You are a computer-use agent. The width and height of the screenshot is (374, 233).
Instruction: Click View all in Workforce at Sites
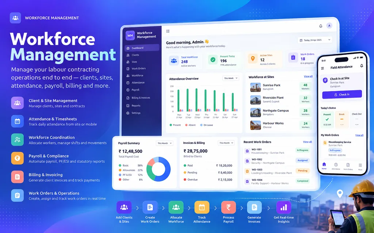308,76
